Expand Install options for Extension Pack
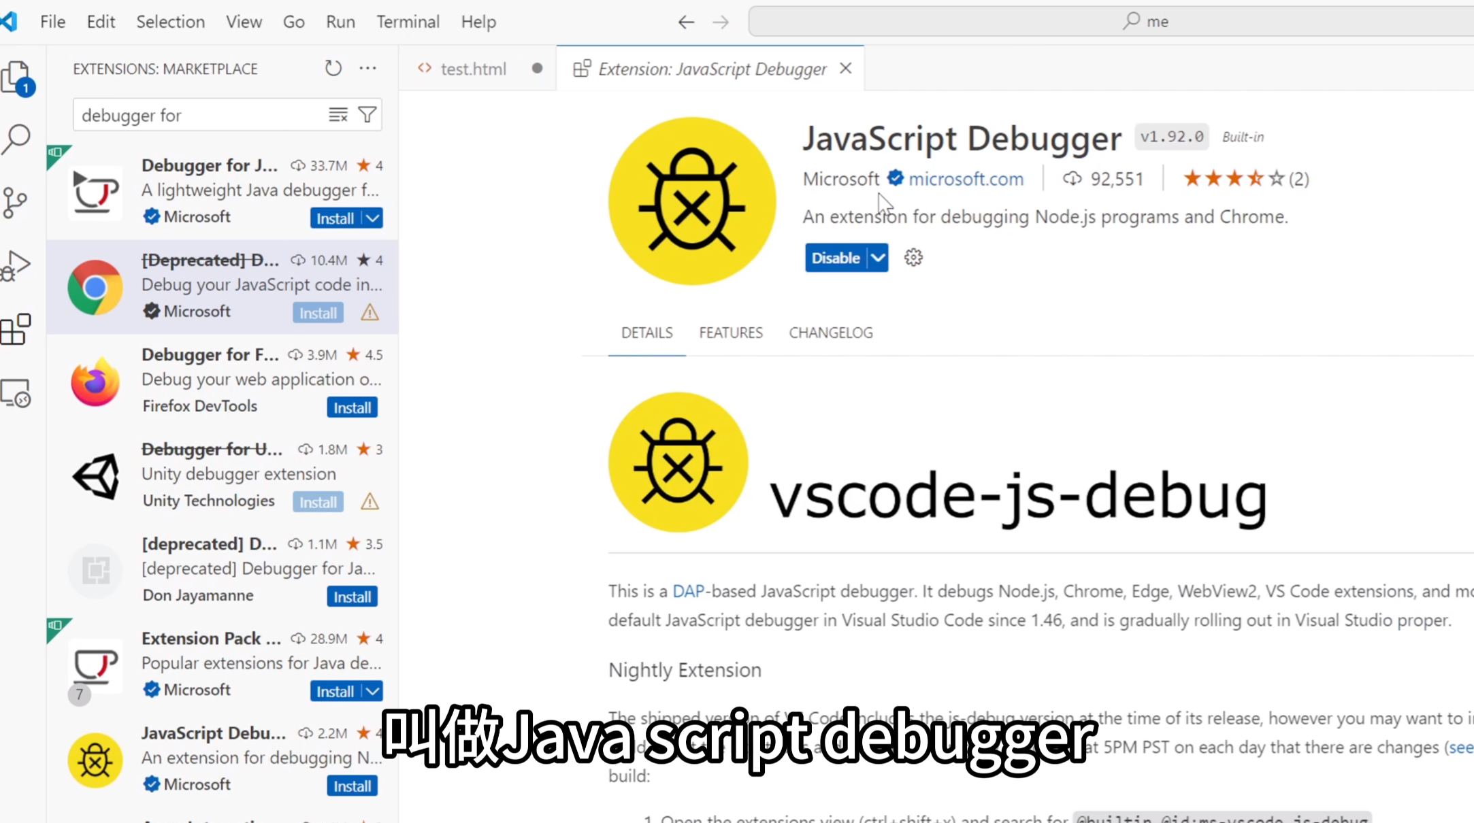The width and height of the screenshot is (1474, 823). 373,691
